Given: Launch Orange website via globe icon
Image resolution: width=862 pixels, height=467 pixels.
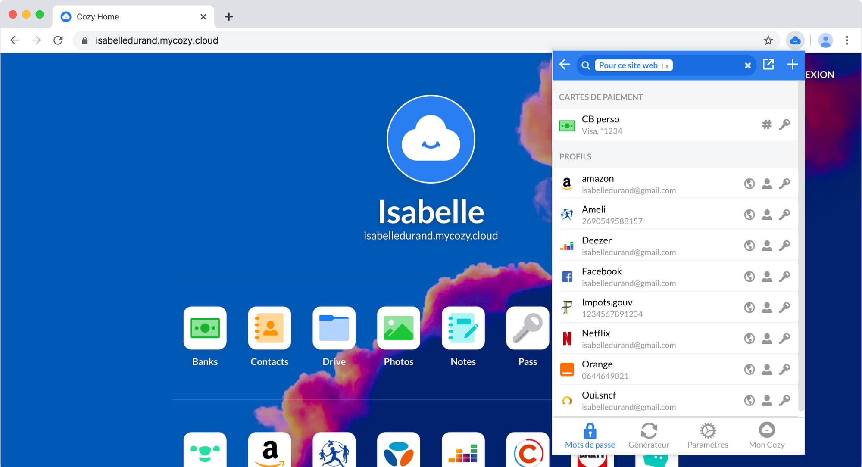Looking at the screenshot, I should tap(750, 370).
